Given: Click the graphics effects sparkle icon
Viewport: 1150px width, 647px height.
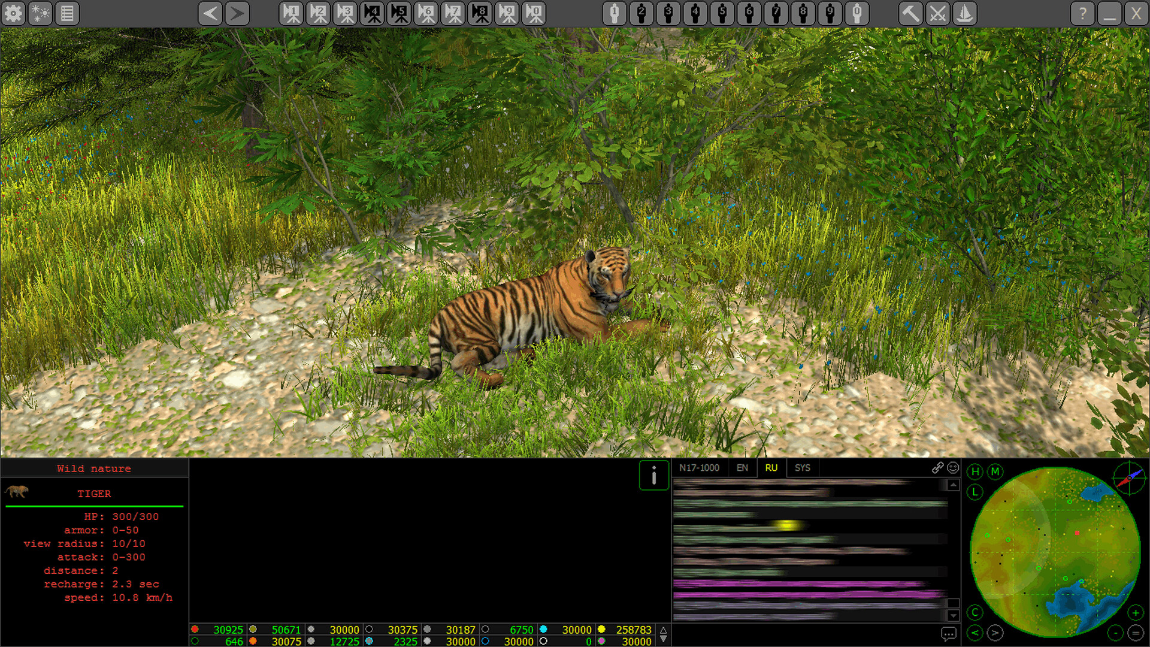Looking at the screenshot, I should click(40, 13).
